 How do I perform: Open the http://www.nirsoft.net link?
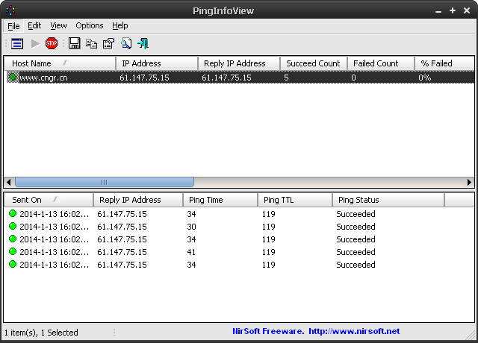354,331
